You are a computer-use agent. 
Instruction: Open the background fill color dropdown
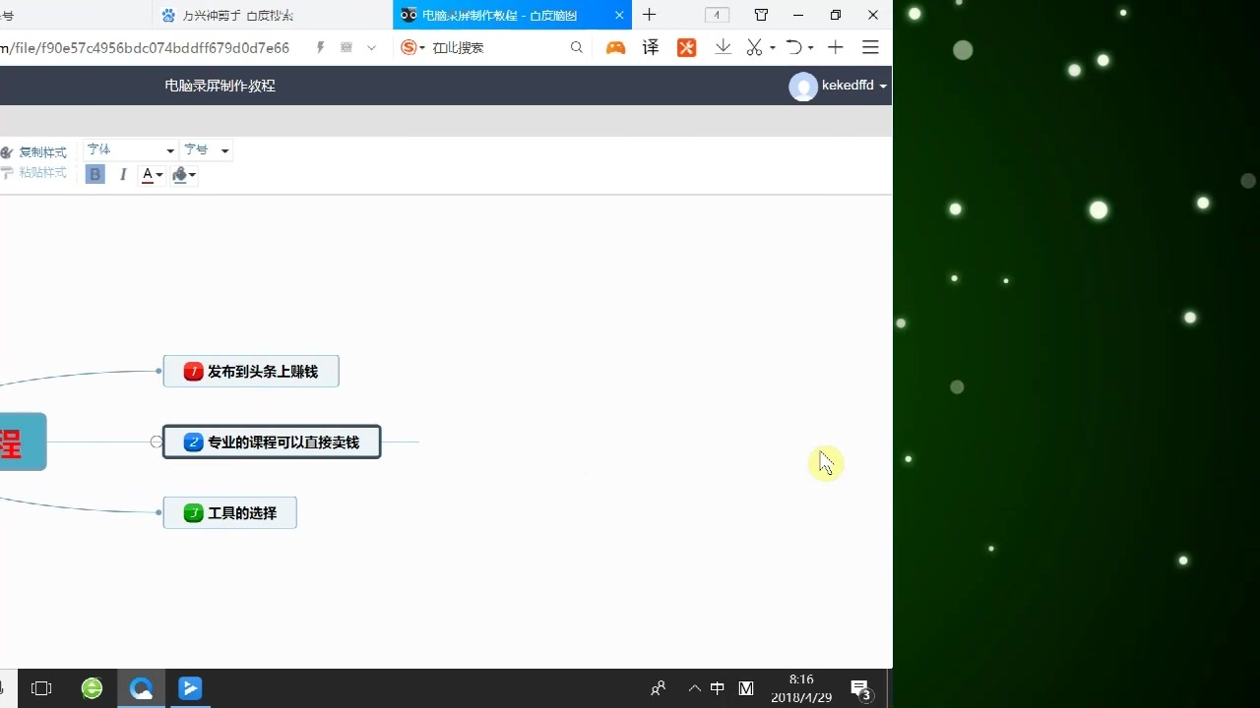tap(183, 174)
